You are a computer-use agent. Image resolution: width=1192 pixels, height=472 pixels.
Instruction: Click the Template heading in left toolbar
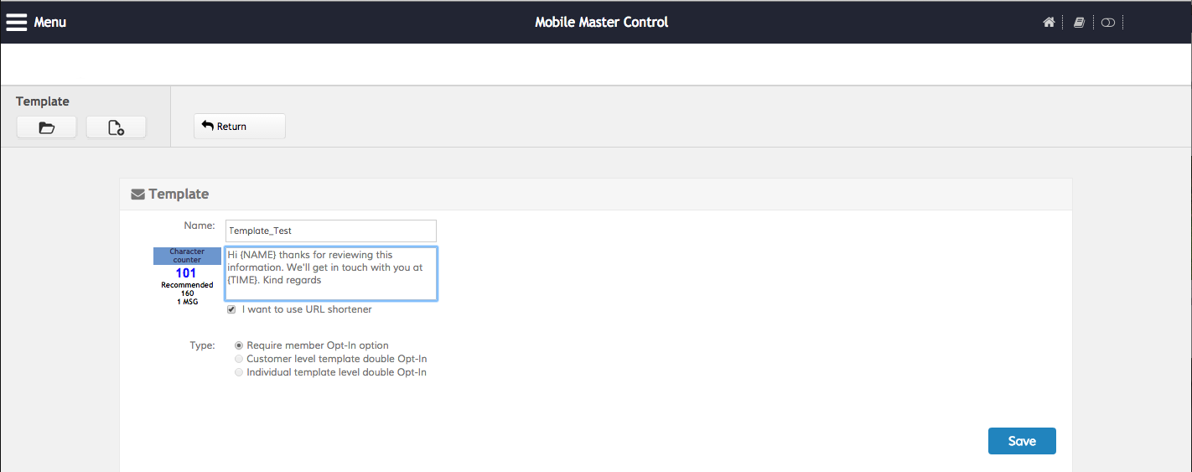43,101
